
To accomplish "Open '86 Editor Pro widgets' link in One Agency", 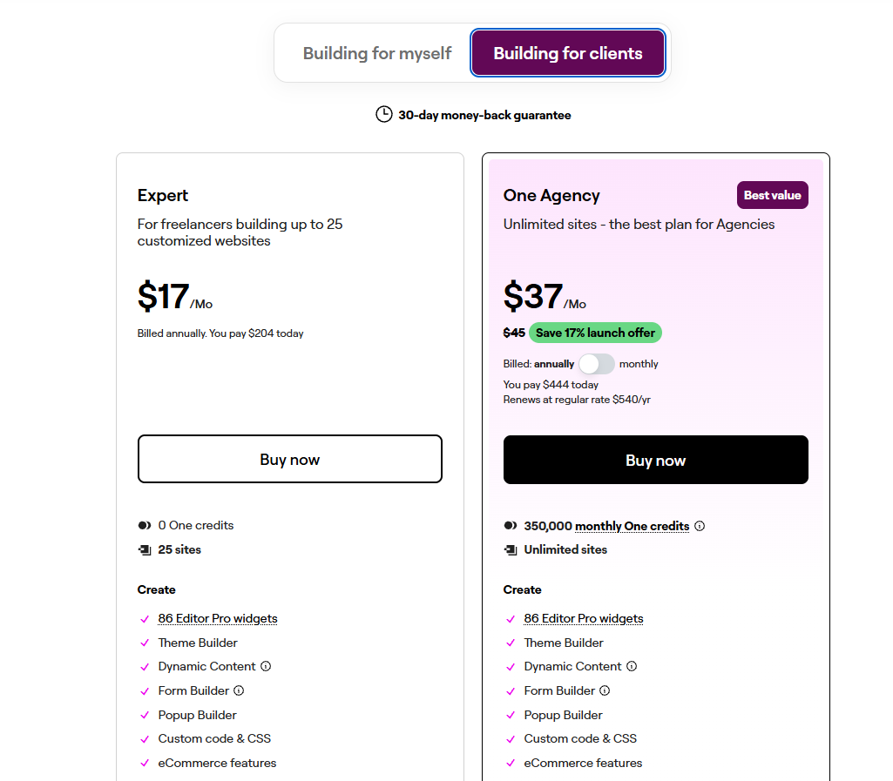I will [584, 618].
